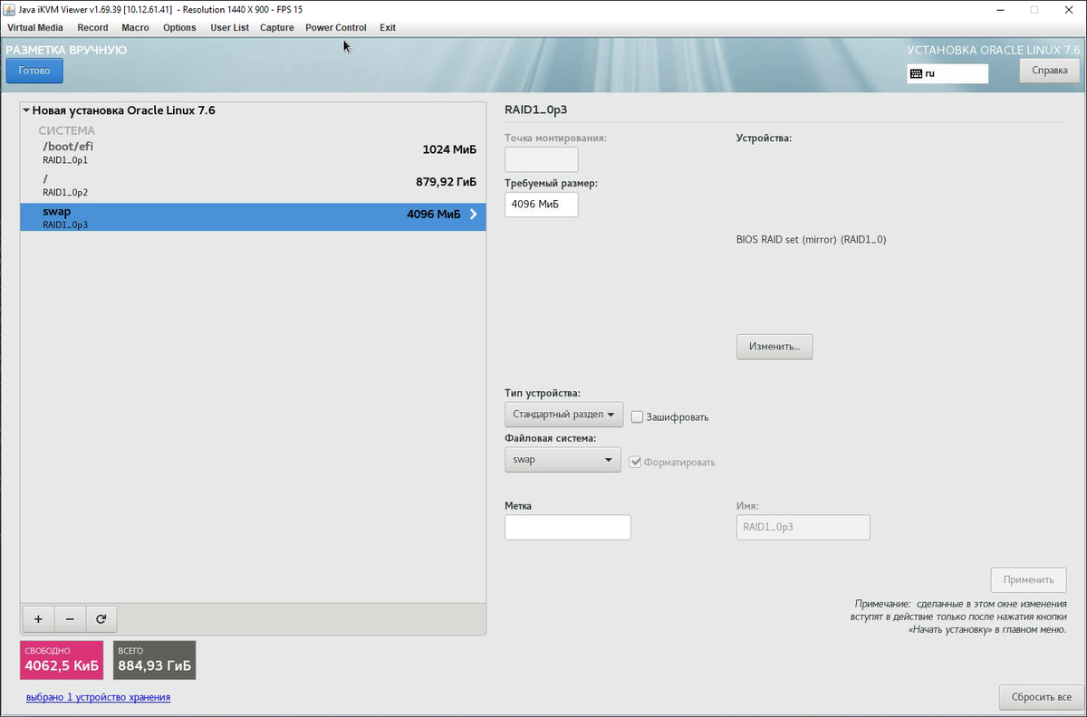1087x717 pixels.
Task: Toggle the Форматировать checkbox
Action: tap(636, 462)
